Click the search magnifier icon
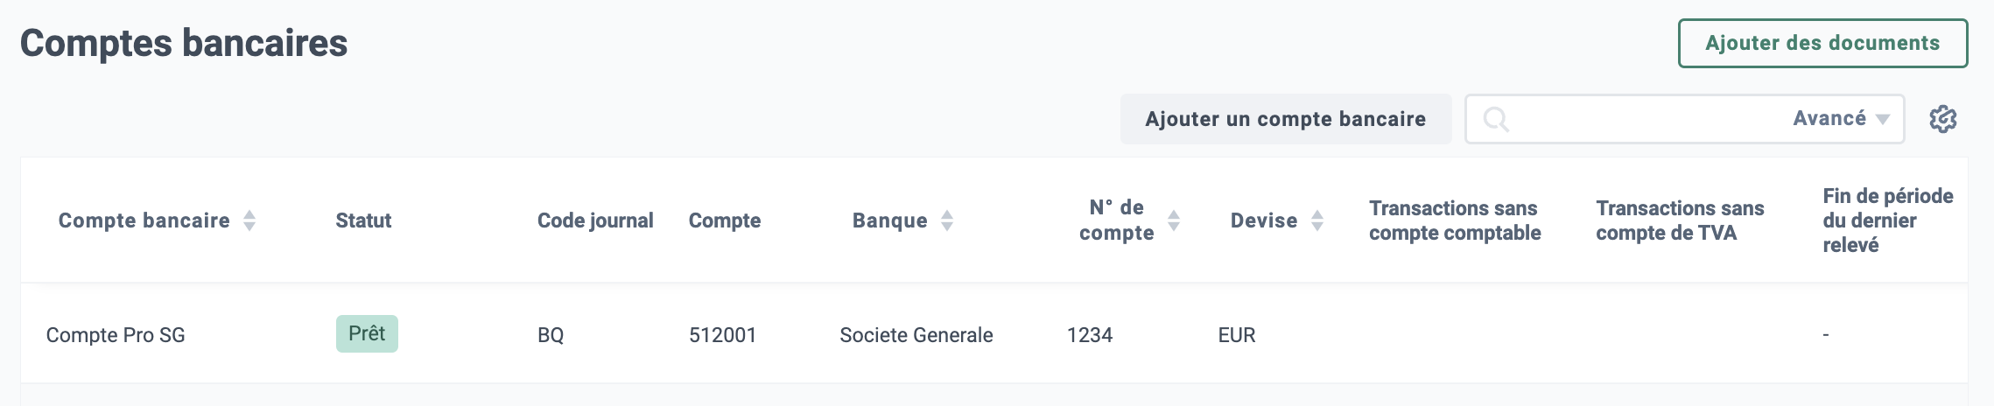The image size is (1994, 406). point(1496,119)
